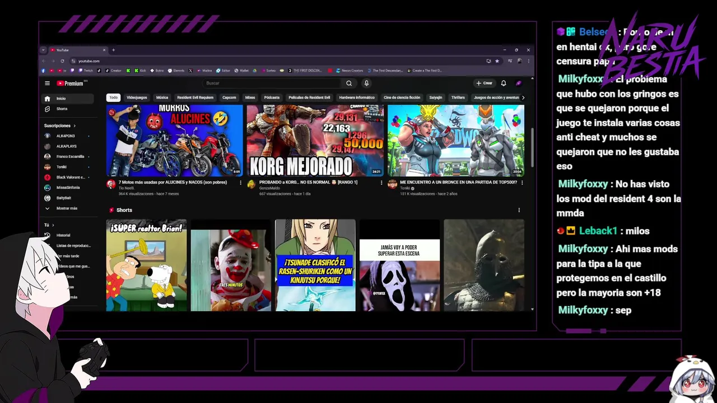The height and width of the screenshot is (403, 717).
Task: Click the Crear button
Action: coord(484,83)
